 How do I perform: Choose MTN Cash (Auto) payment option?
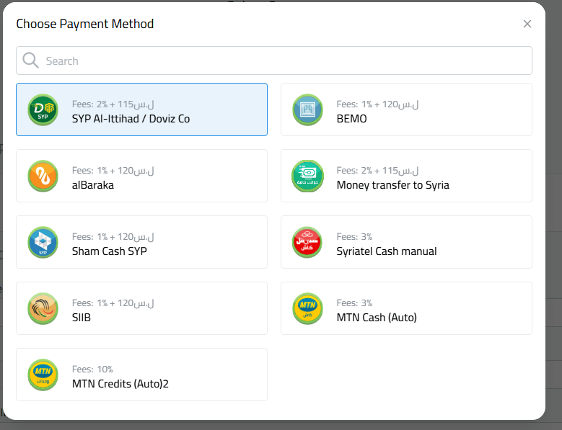pyautogui.click(x=406, y=308)
